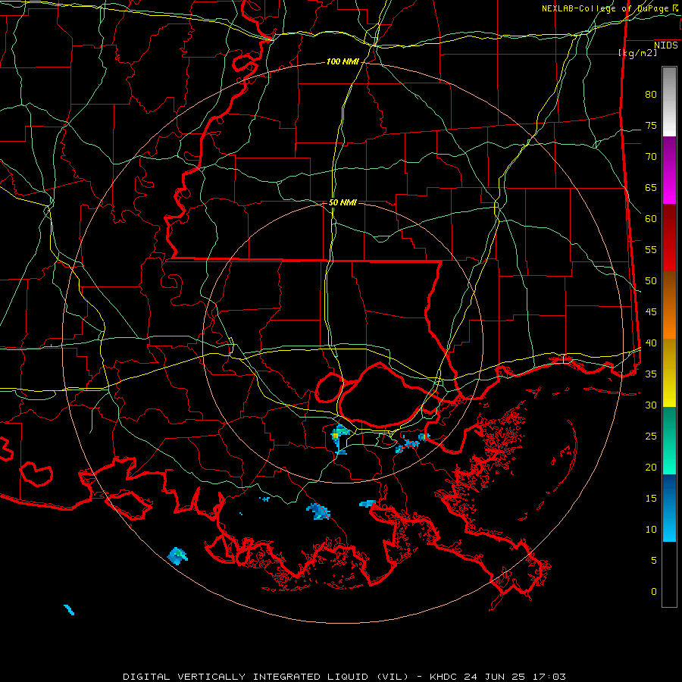The image size is (682, 682).
Task: Click the tiny cyan echo streak in the bottom-left corner
Action: (69, 610)
